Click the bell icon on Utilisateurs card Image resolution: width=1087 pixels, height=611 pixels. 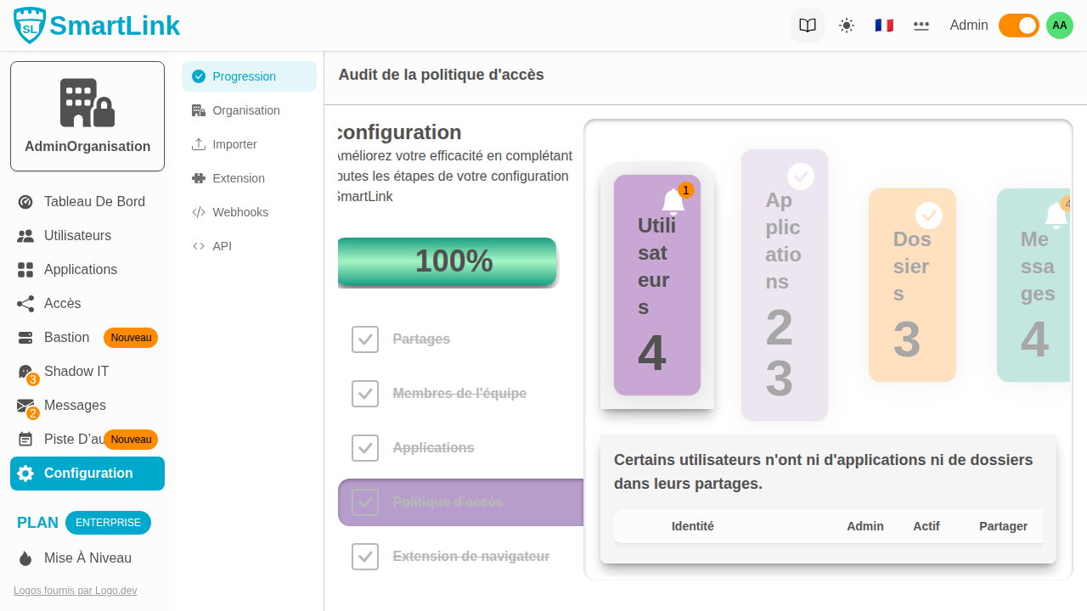(x=673, y=201)
